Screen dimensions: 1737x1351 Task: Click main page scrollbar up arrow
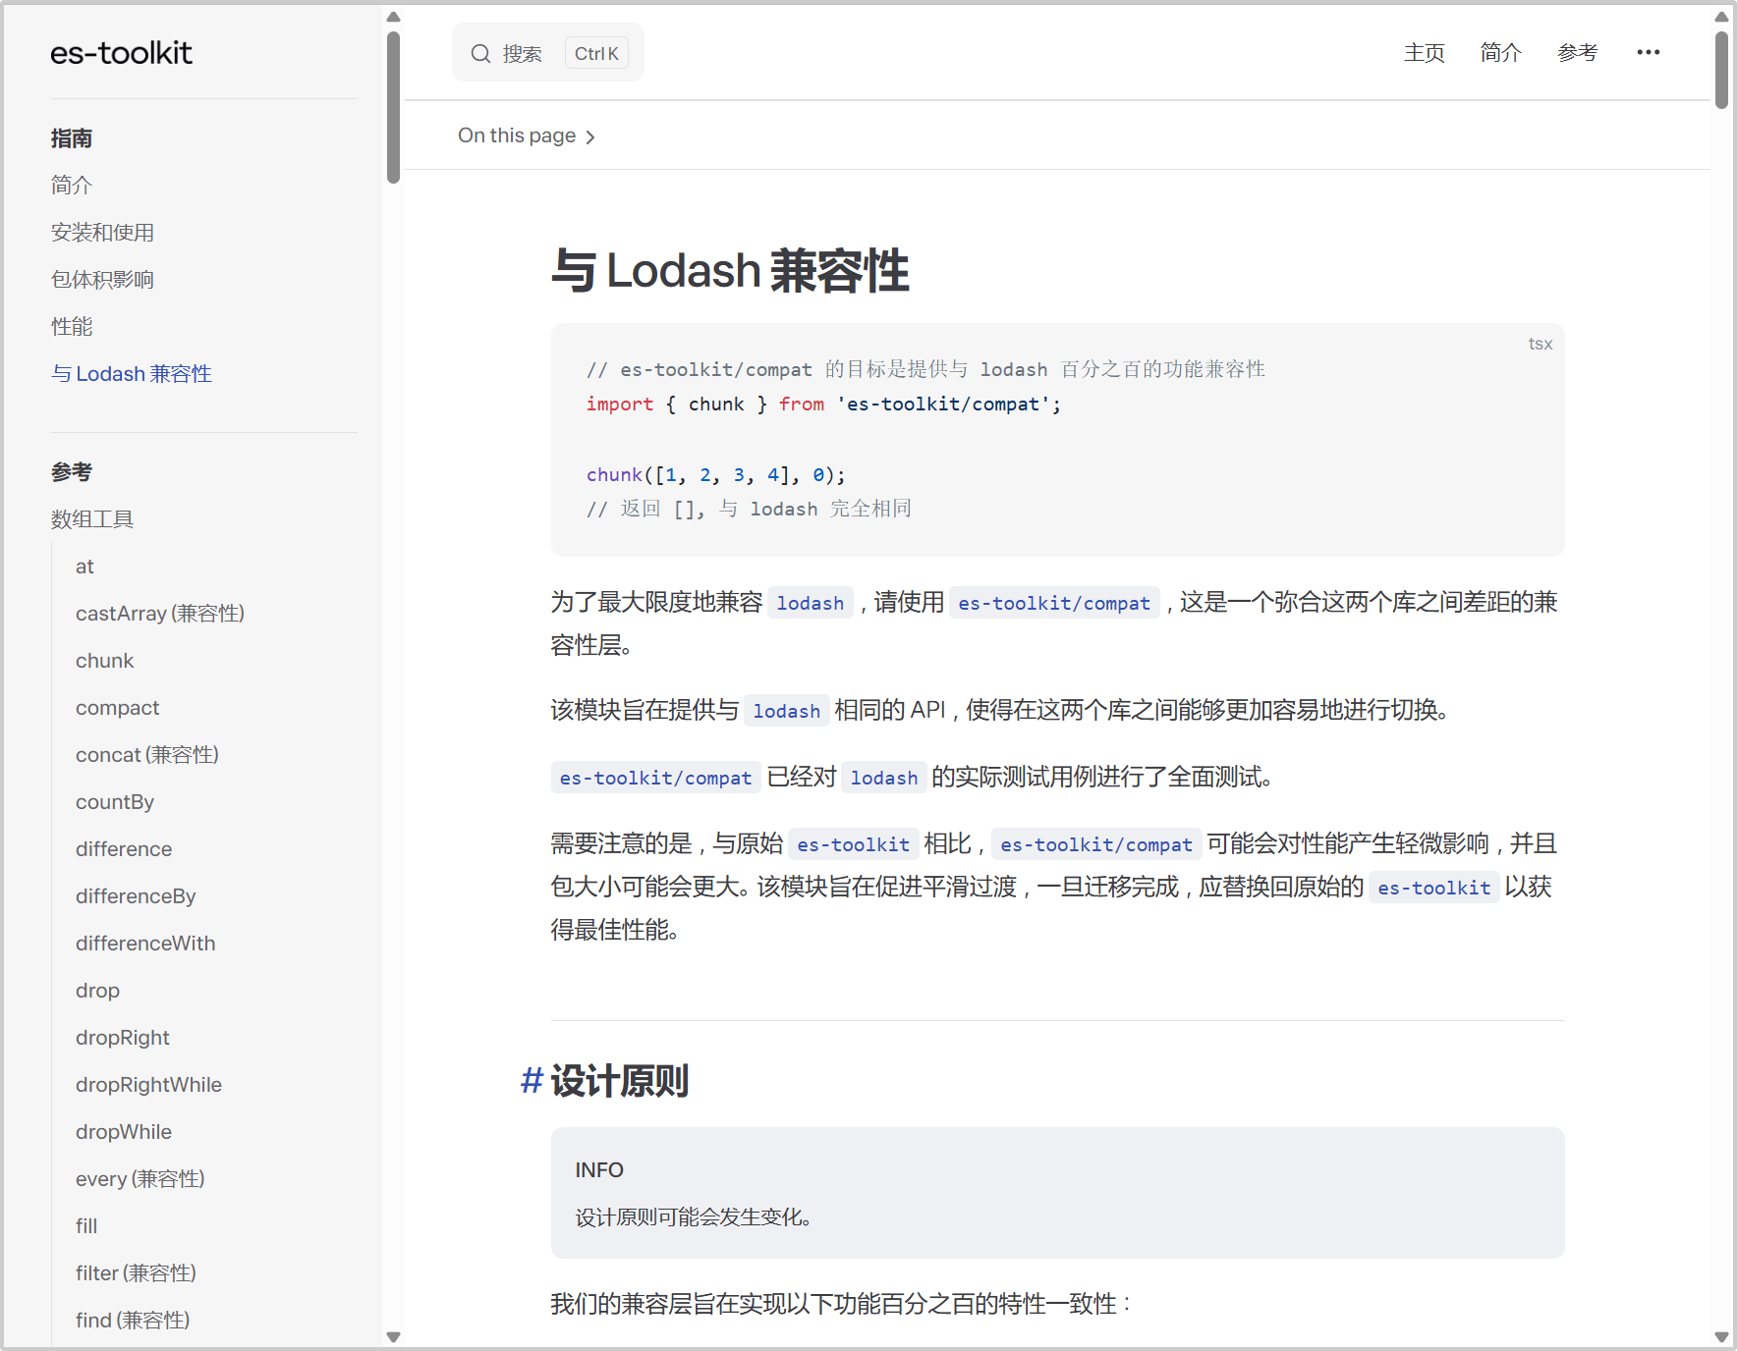click(x=1721, y=17)
